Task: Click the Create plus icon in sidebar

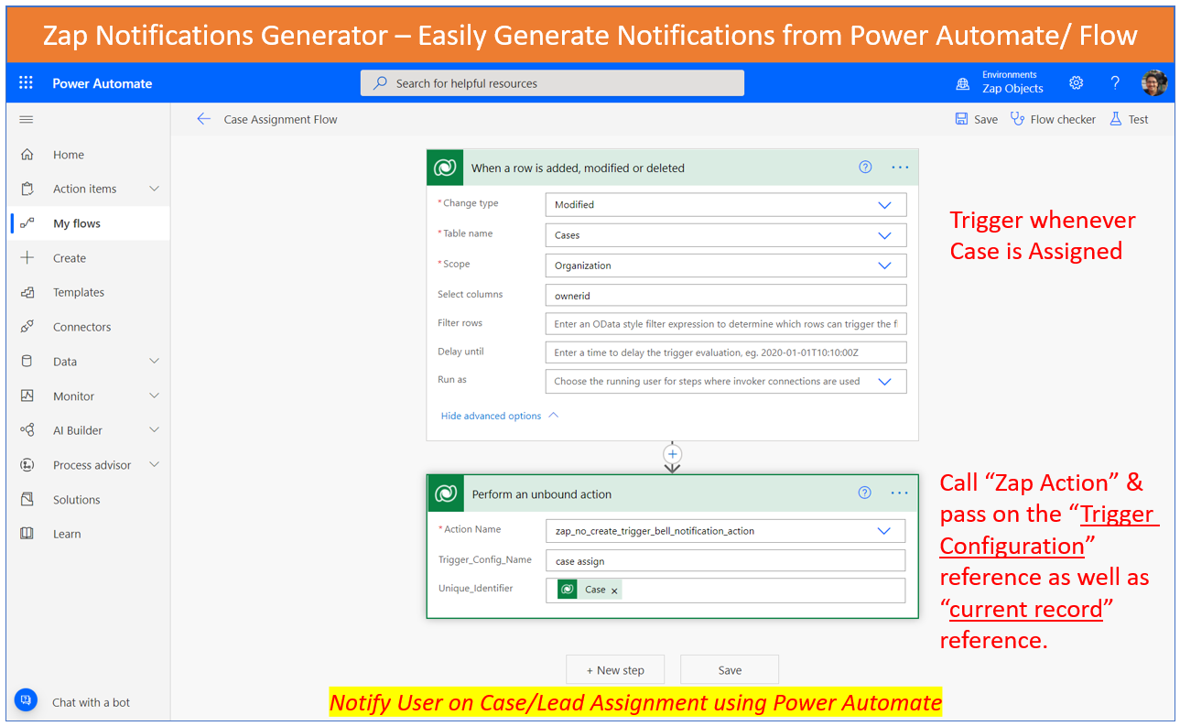Action: click(x=27, y=258)
